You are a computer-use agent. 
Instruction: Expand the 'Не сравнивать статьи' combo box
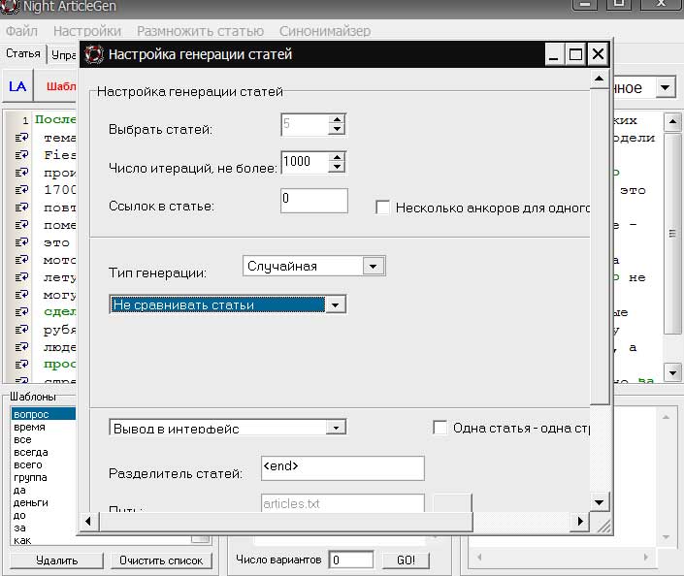point(335,304)
